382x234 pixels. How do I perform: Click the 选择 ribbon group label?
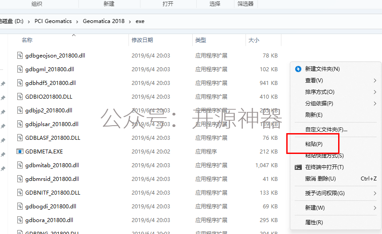(215, 4)
